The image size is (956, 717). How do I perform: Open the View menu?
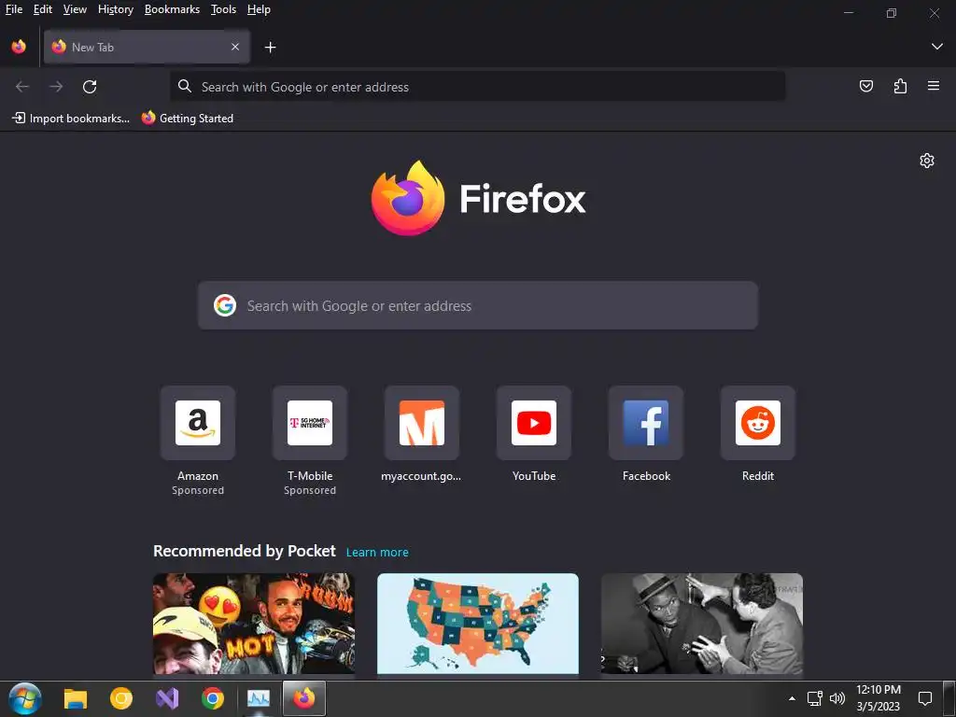(x=75, y=9)
